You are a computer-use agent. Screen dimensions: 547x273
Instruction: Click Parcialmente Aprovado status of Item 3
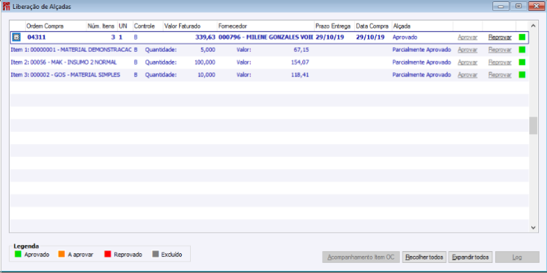421,75
